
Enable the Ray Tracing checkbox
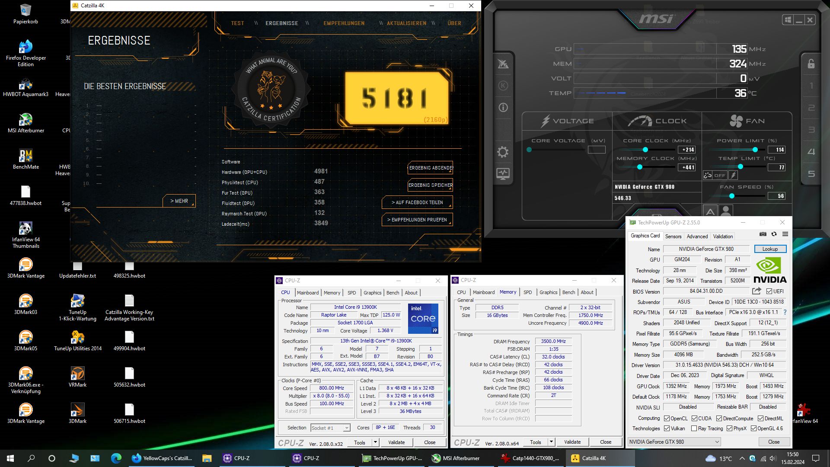[694, 429]
